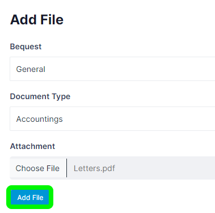The image size is (215, 213).
Task: Upload the attachment using Add File
Action: pos(30,197)
